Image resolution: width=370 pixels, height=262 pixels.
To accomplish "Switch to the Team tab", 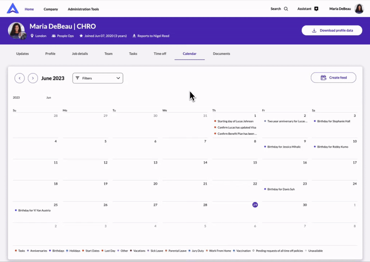I will pyautogui.click(x=108, y=54).
